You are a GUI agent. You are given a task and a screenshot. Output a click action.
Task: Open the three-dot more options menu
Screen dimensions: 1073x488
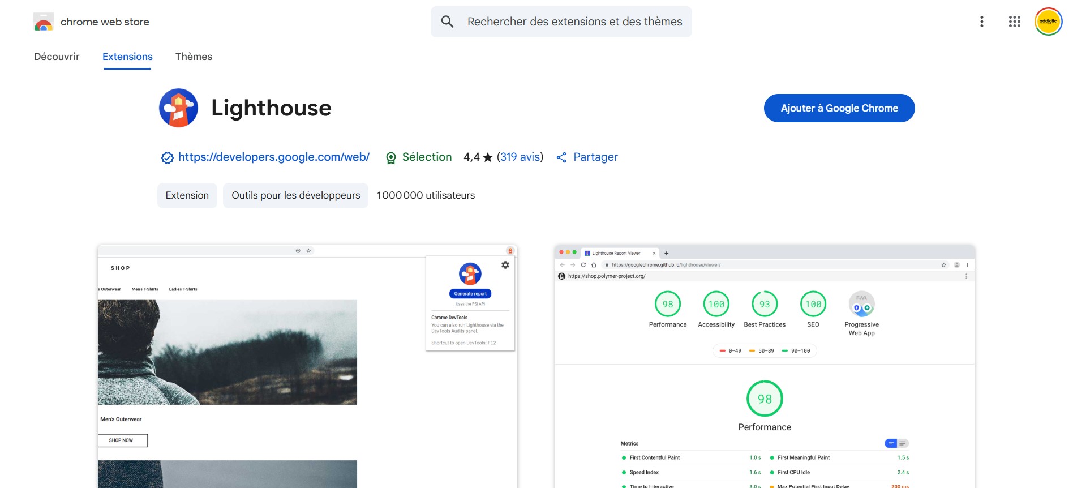click(x=982, y=22)
